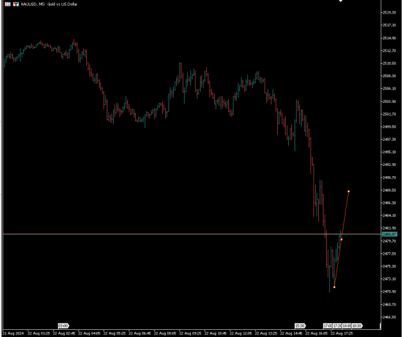Click the 2466.50 price scale label
Viewport: 402px width, 337px height.
click(389, 317)
